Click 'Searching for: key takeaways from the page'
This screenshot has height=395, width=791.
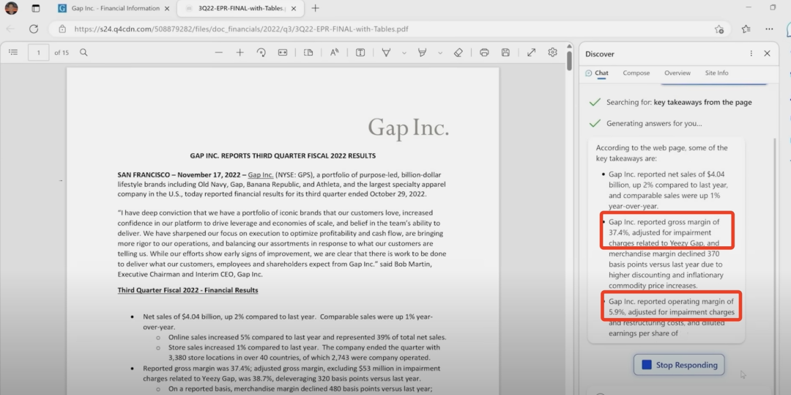point(679,103)
